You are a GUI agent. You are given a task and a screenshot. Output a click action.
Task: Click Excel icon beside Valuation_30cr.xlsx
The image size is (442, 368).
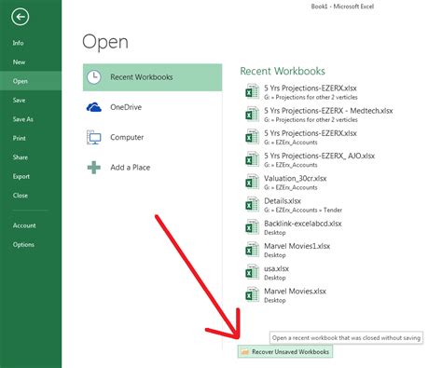252,182
